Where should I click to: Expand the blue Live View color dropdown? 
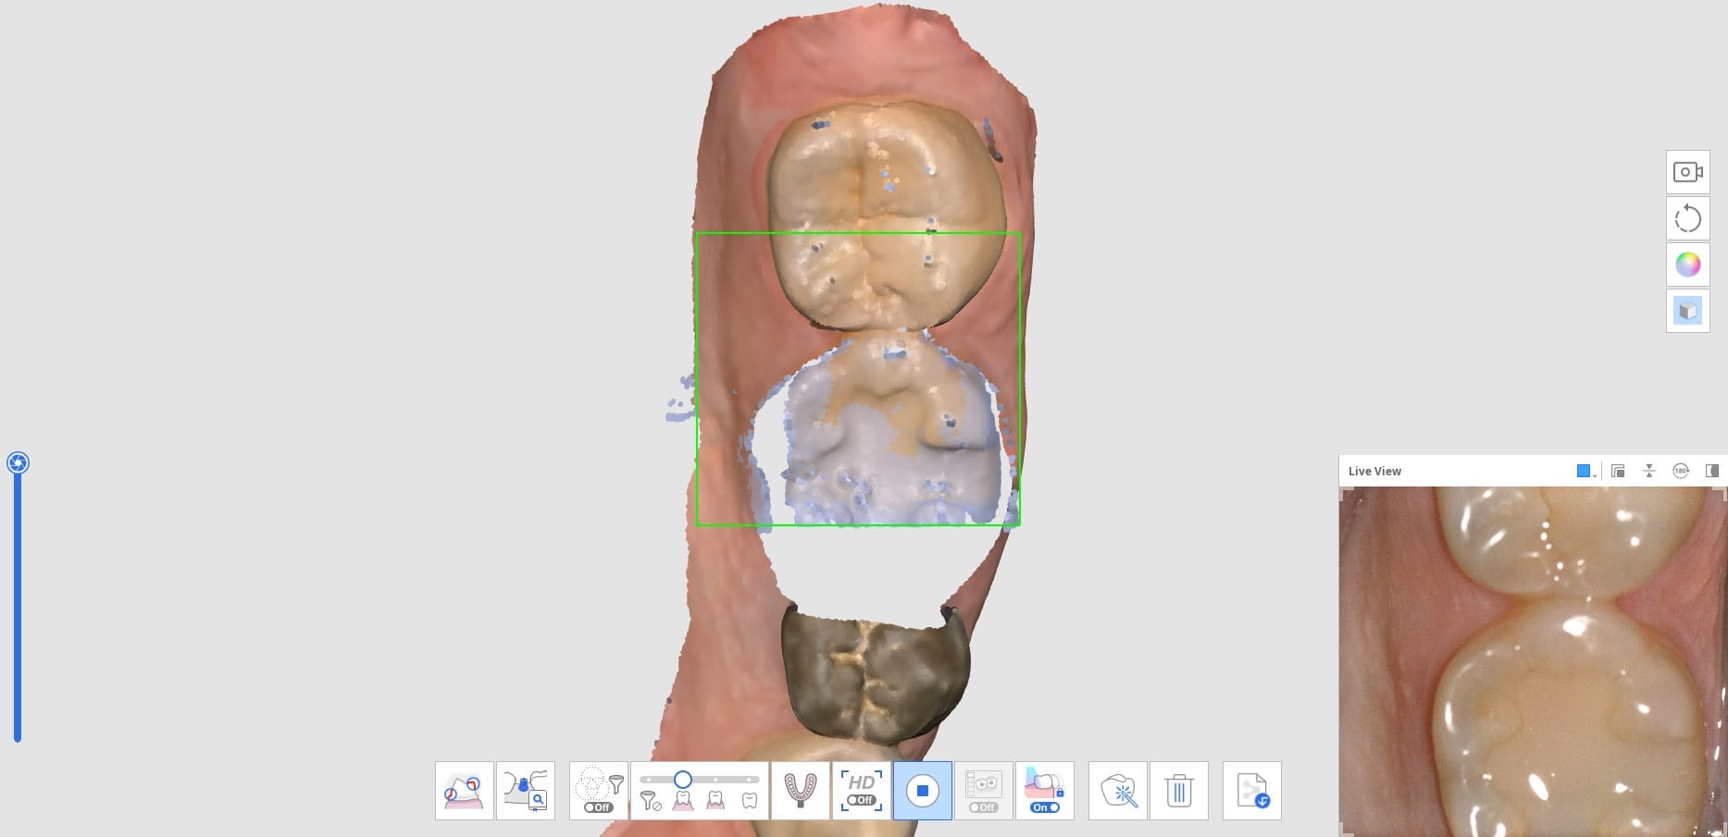[1586, 472]
